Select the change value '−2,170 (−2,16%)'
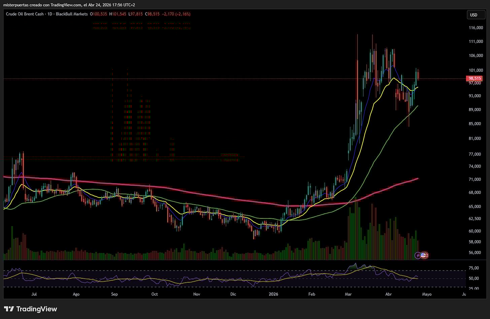 click(x=176, y=14)
